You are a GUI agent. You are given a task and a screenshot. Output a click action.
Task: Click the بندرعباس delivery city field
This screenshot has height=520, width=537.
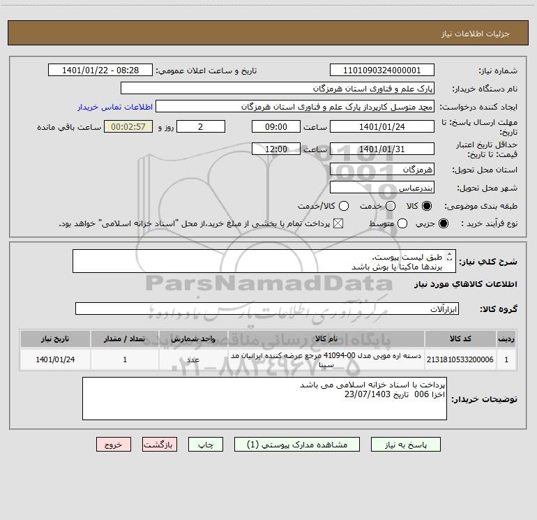pos(382,188)
